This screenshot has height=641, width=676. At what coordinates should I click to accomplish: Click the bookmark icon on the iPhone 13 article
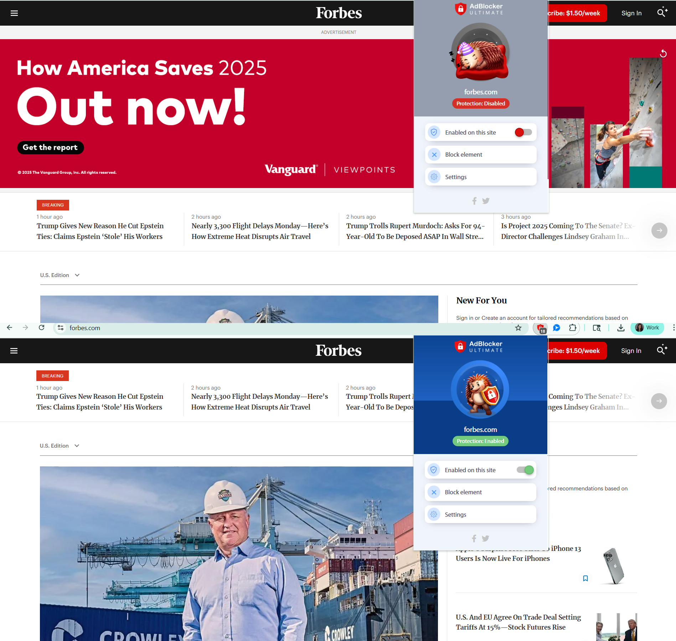(x=585, y=578)
